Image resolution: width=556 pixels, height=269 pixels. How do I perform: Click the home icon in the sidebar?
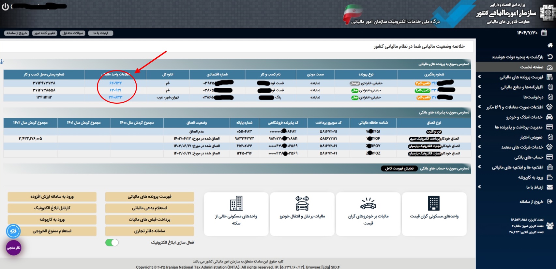(550, 45)
